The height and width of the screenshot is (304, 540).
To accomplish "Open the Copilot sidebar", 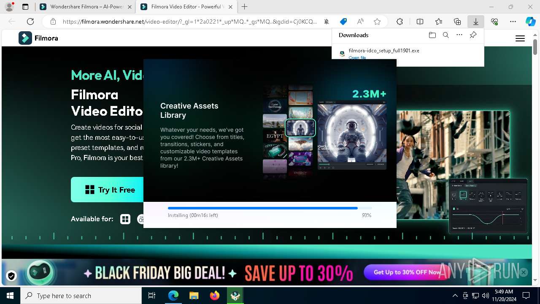I will [530, 22].
